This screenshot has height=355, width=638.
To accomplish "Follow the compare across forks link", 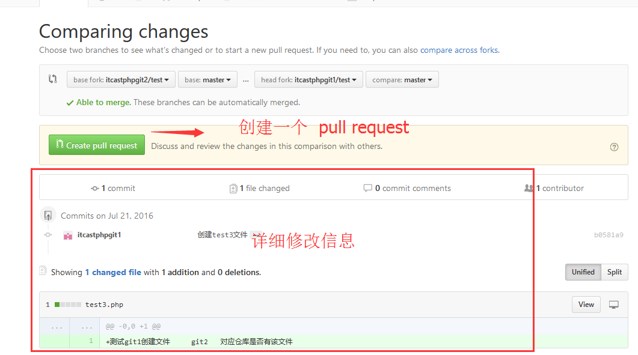I will click(459, 50).
